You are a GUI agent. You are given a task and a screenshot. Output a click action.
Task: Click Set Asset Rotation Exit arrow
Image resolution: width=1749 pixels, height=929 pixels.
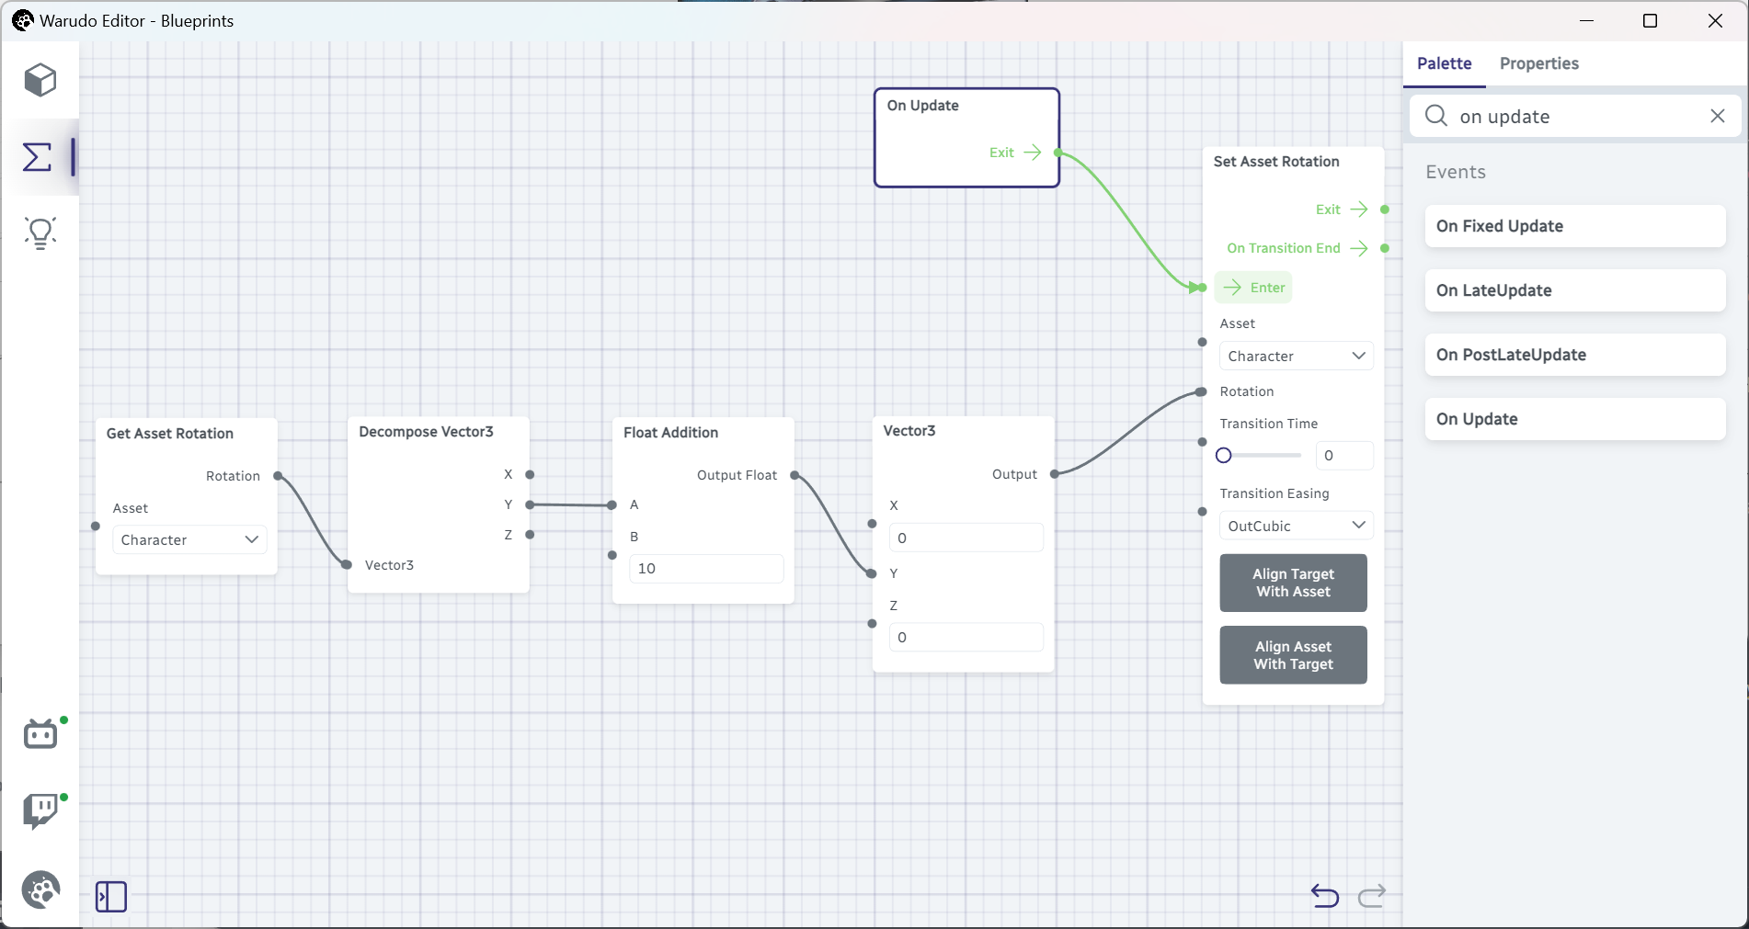(1359, 210)
